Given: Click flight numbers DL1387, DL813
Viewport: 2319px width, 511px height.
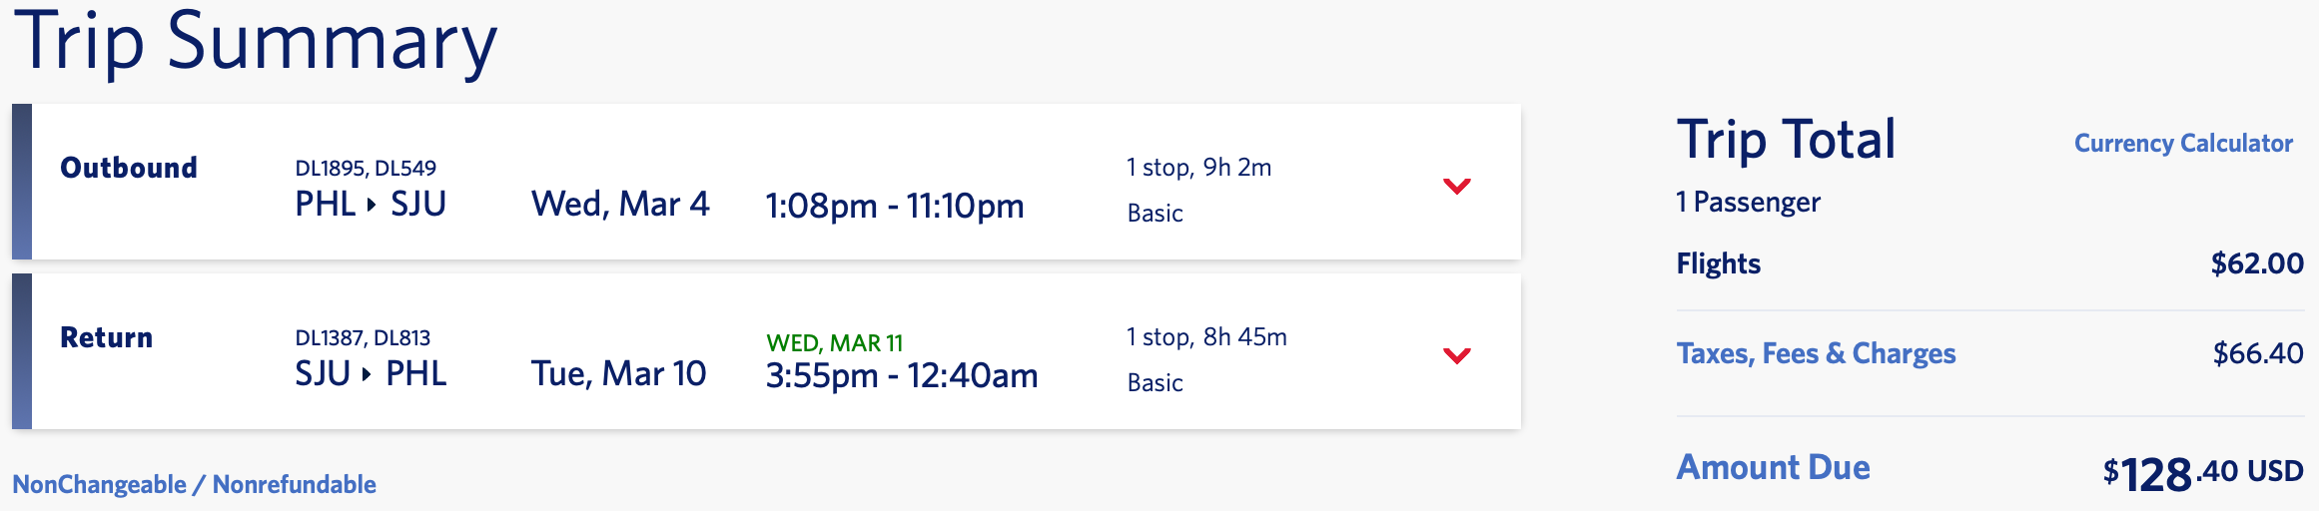Looking at the screenshot, I should (x=363, y=337).
